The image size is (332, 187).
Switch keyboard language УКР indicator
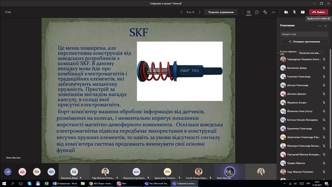308,184
